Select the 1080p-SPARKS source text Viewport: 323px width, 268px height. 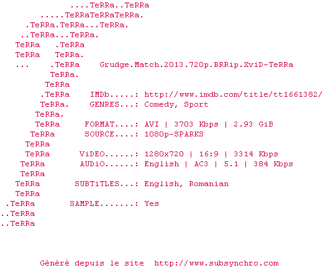174,135
